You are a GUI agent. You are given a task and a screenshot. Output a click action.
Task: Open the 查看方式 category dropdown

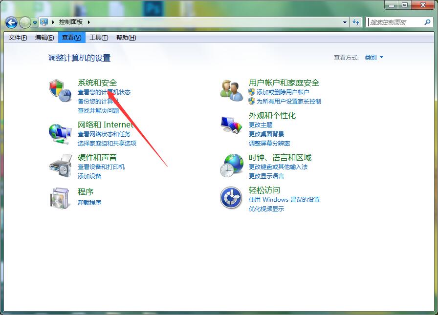tap(374, 57)
